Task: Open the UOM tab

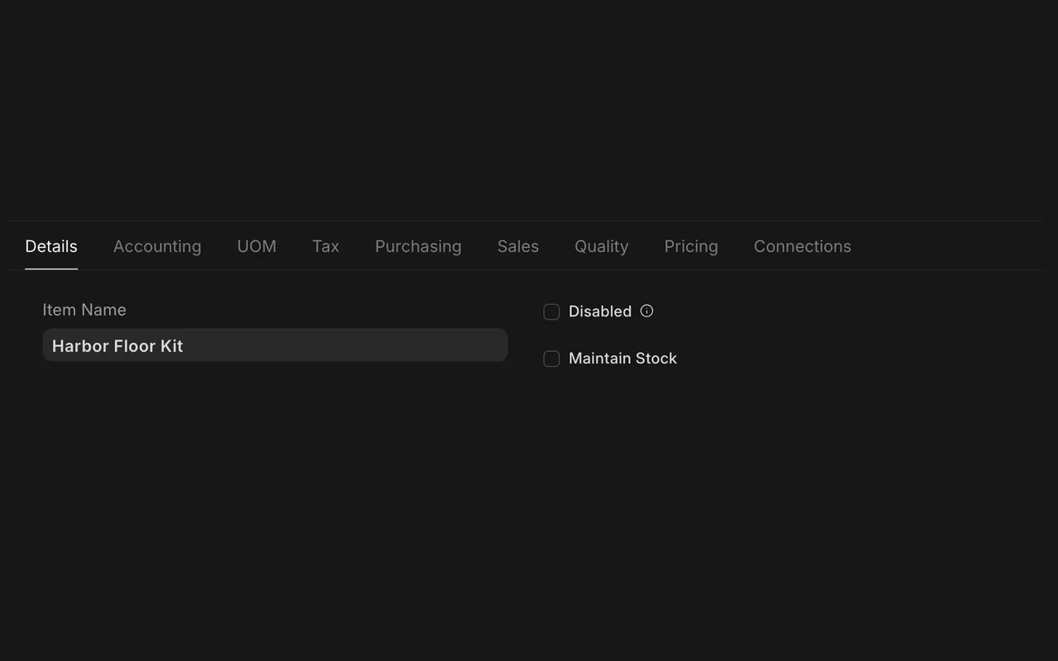Action: (x=257, y=246)
